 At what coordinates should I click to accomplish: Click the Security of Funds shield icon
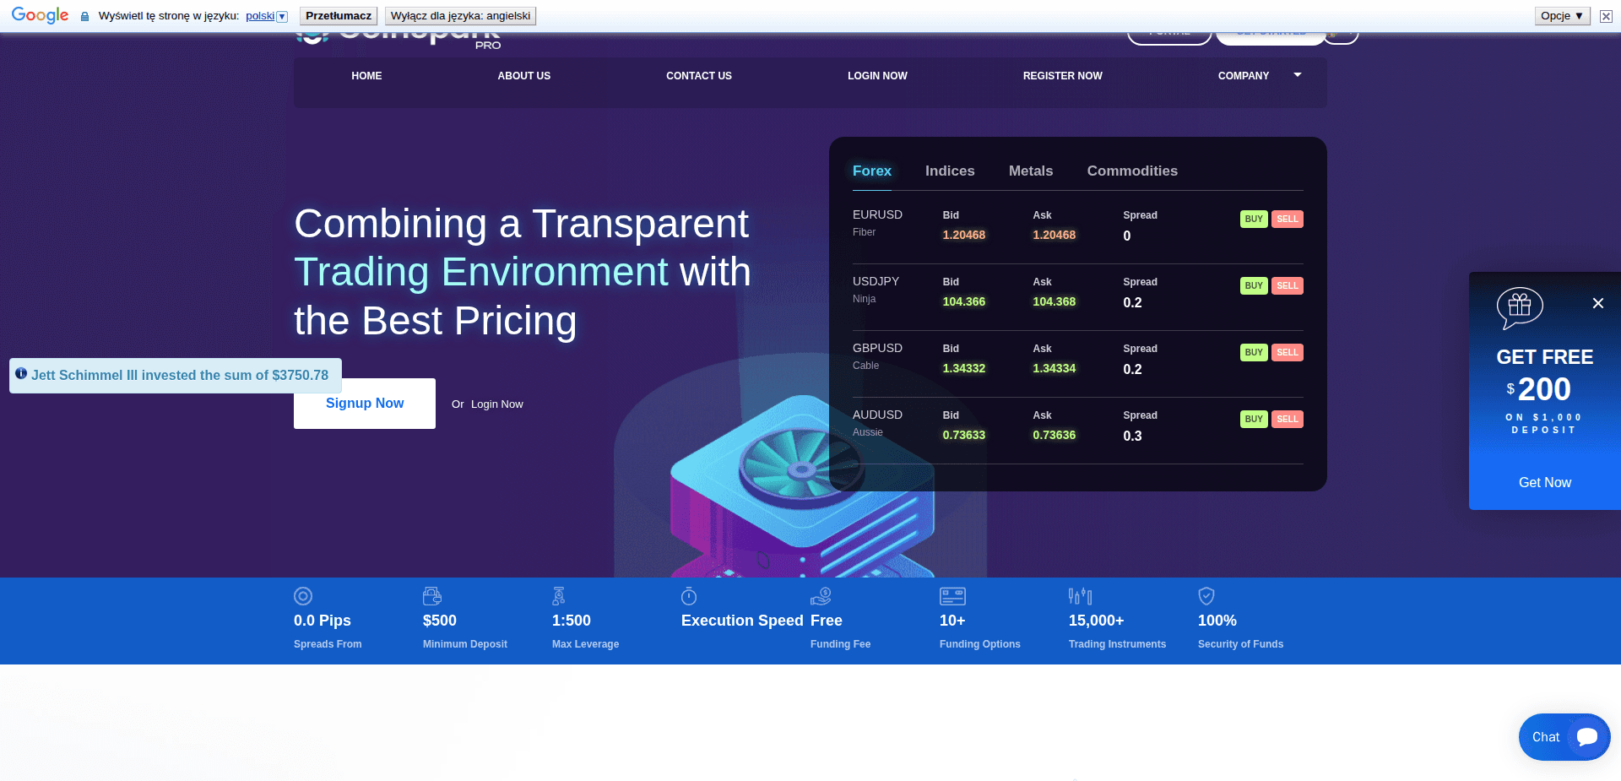click(1206, 596)
